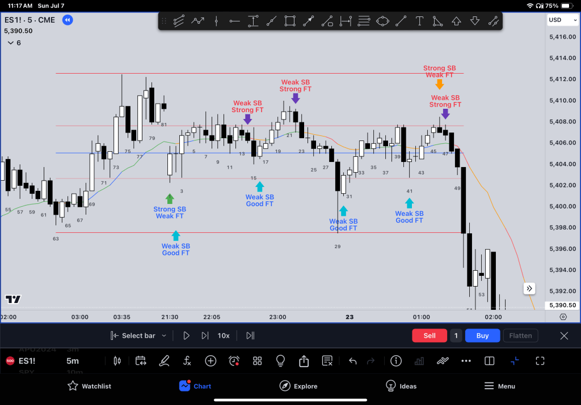Image resolution: width=581 pixels, height=405 pixels.
Task: Choose the arrow up marker tool
Action: click(456, 22)
